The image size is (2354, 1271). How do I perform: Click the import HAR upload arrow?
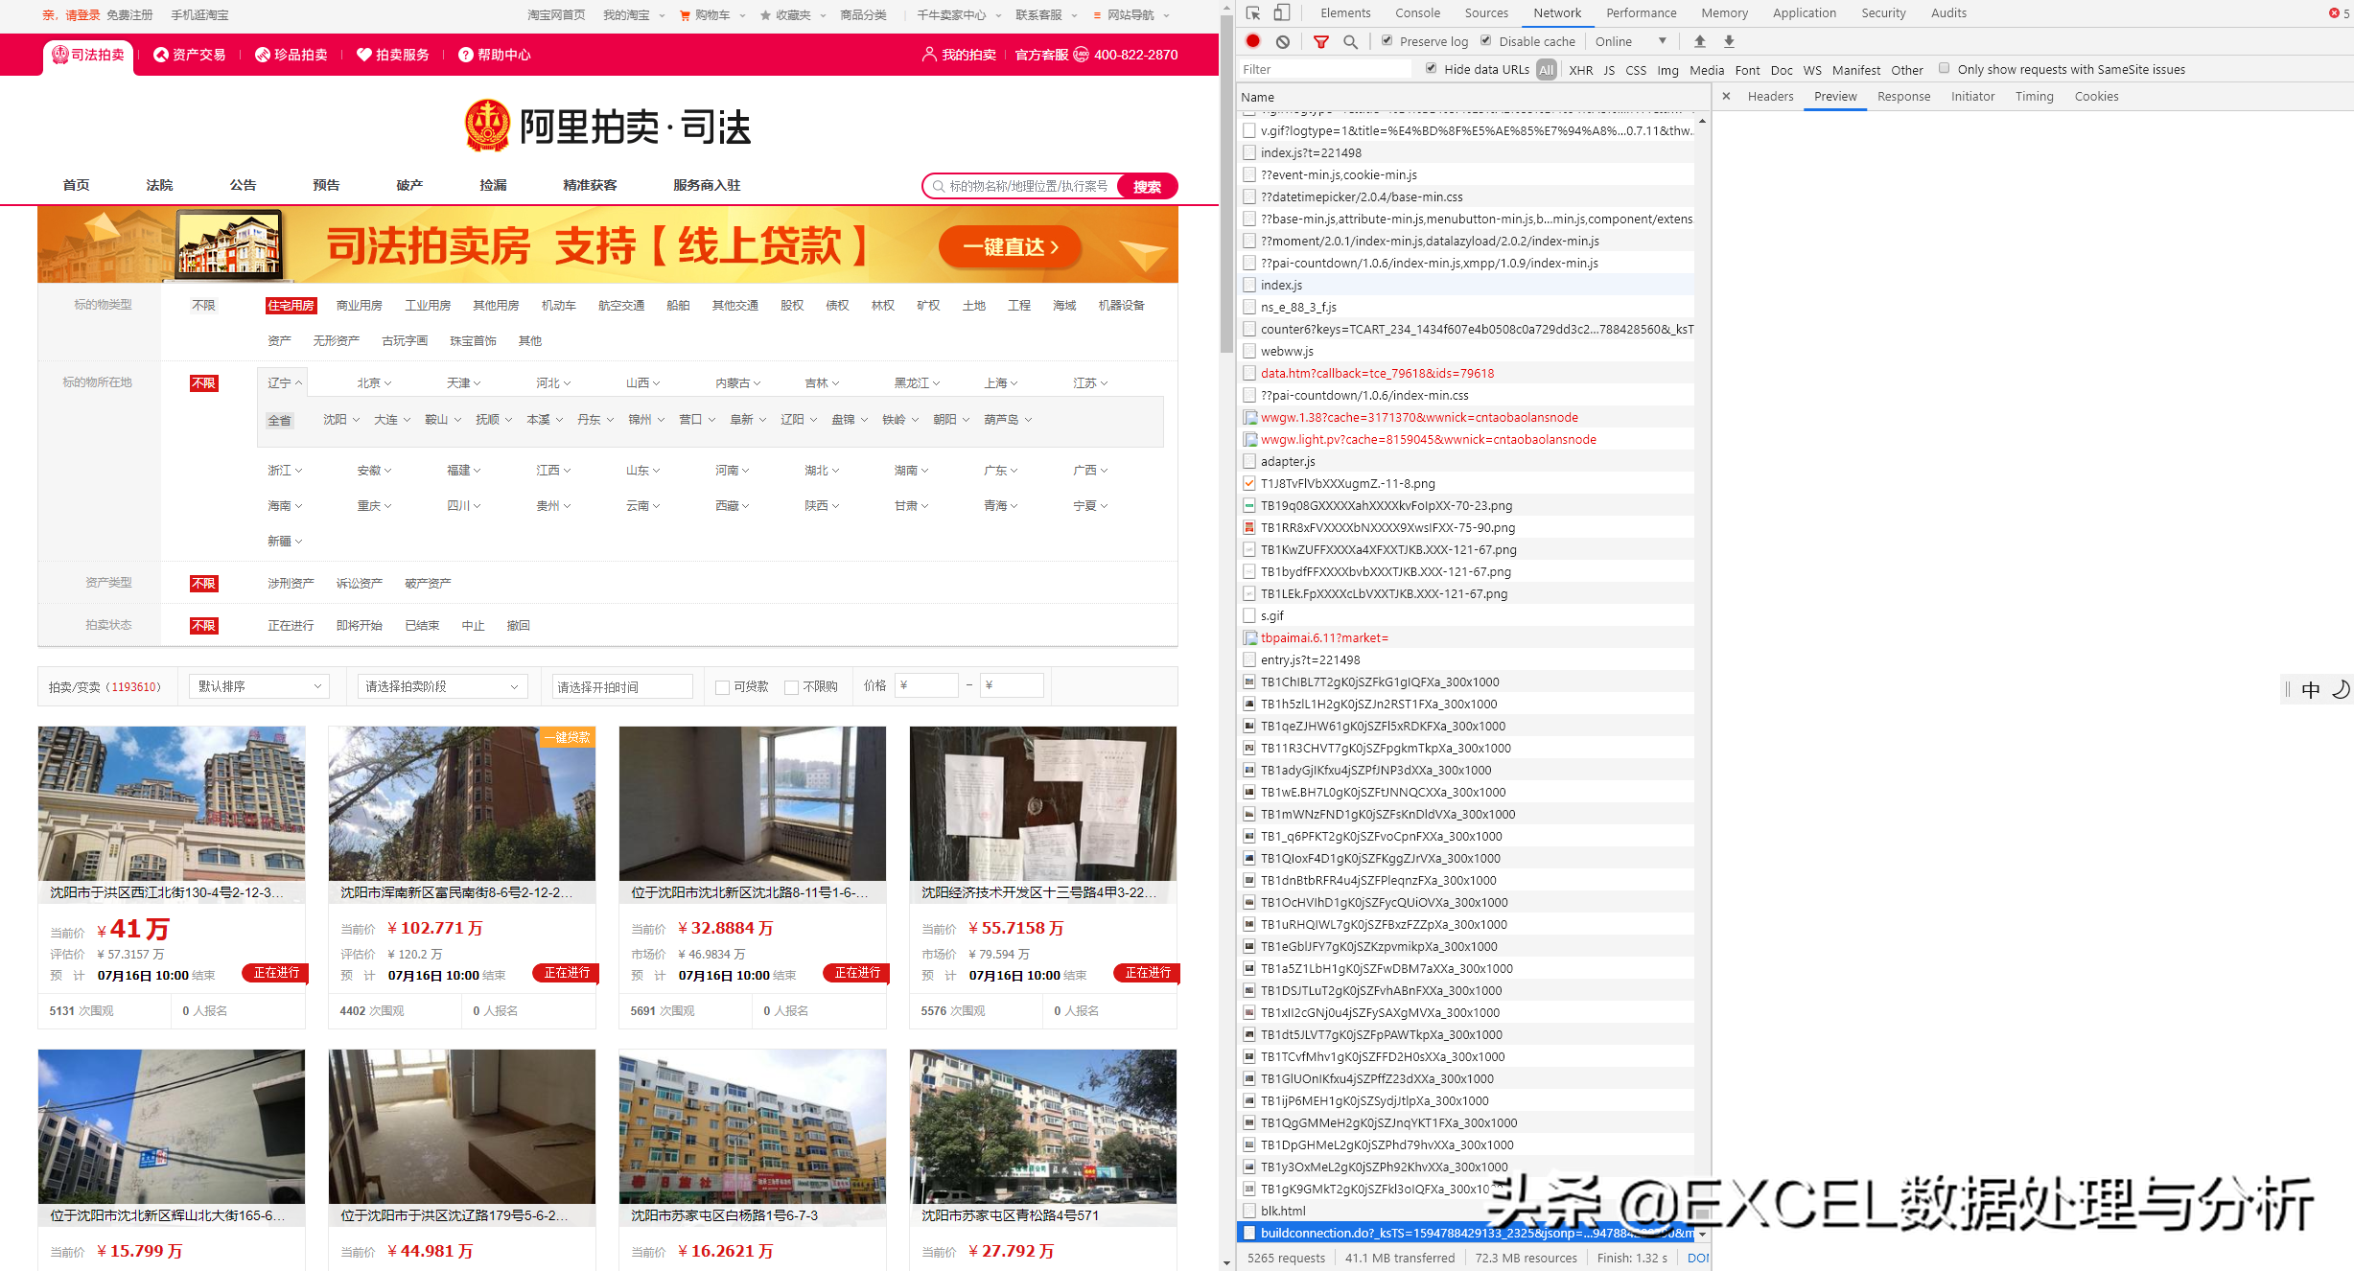[1700, 41]
